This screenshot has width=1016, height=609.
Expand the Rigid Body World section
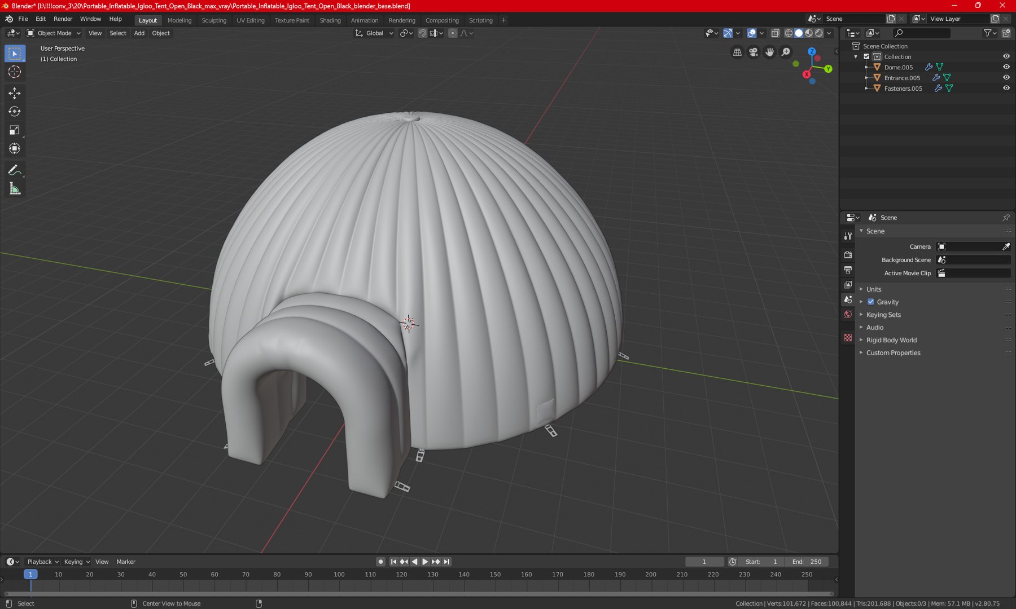tap(891, 340)
